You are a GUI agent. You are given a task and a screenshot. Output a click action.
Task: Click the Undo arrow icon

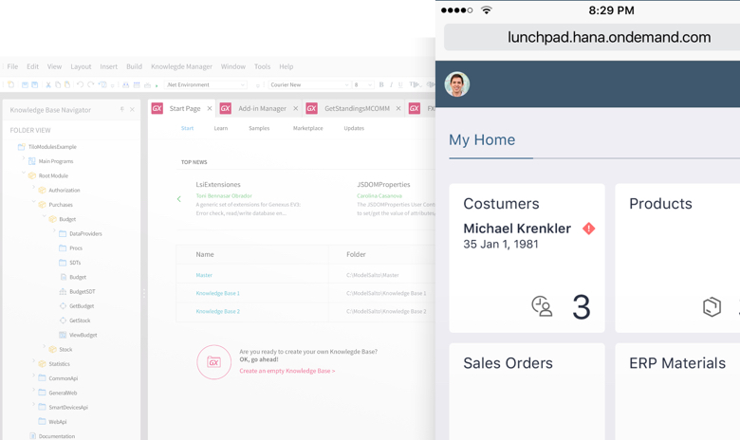coord(81,85)
